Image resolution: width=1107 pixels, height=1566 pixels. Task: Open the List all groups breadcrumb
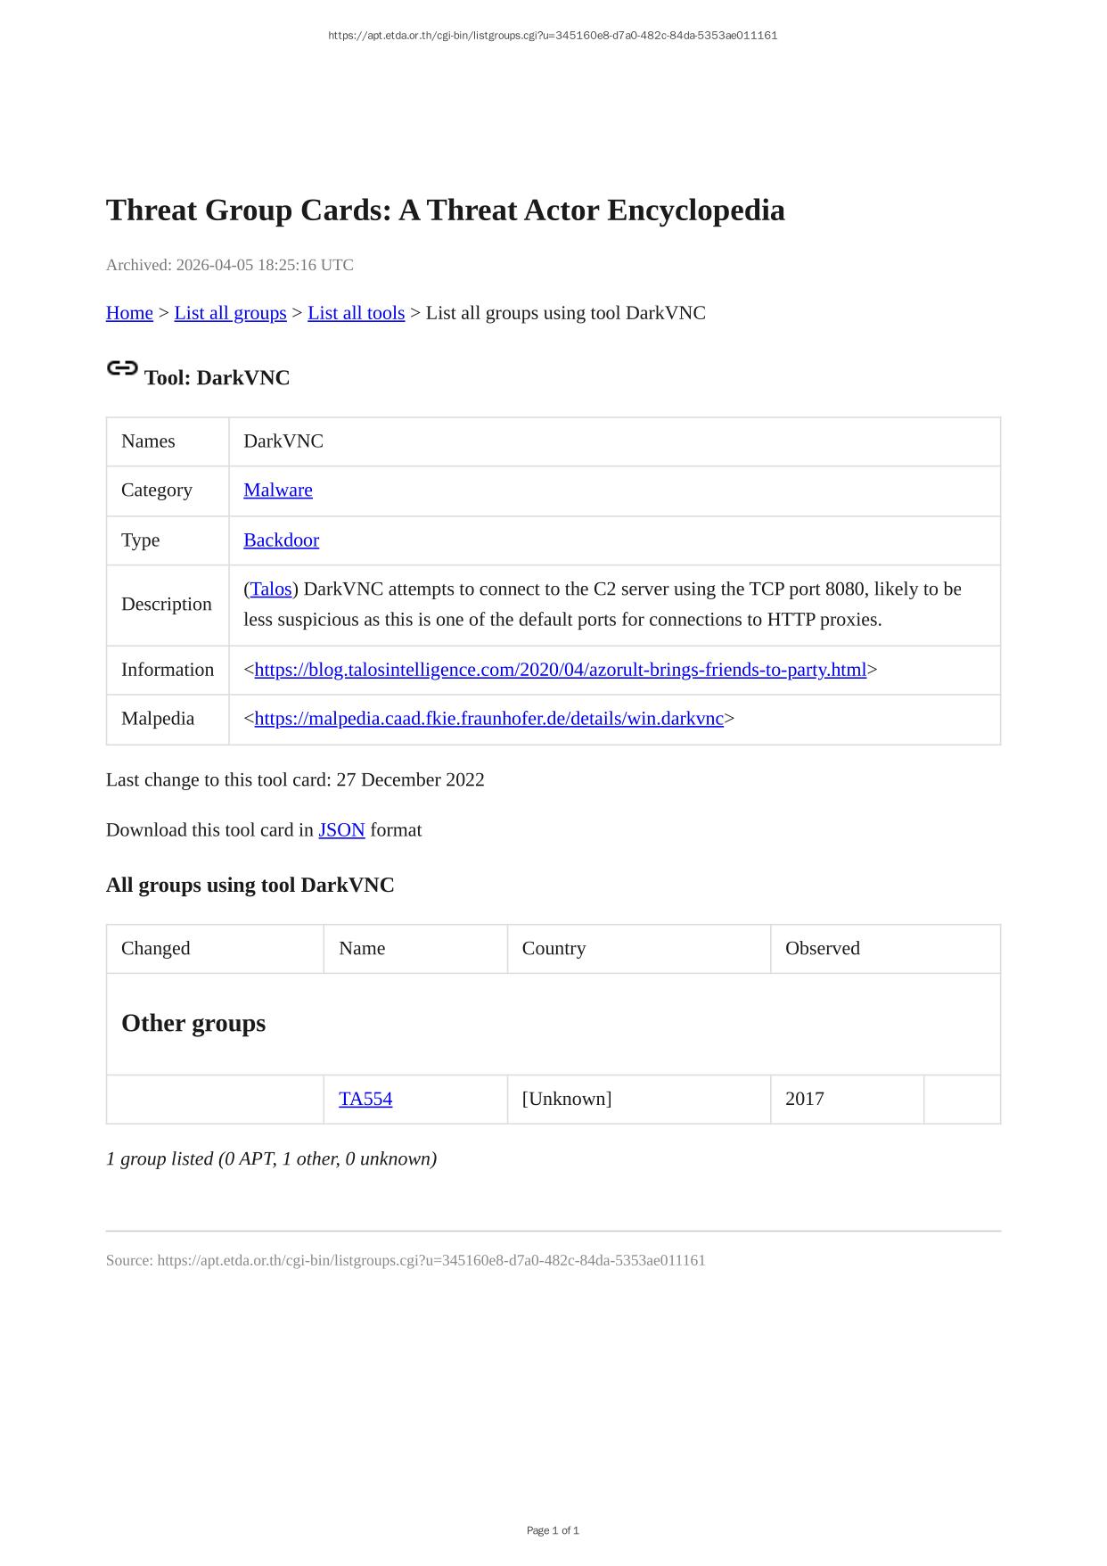(230, 313)
